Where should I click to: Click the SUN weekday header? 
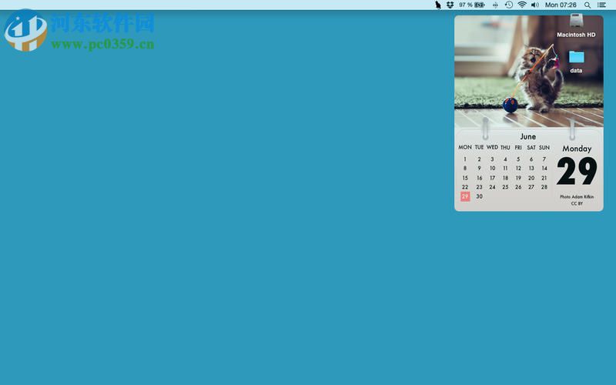[544, 147]
